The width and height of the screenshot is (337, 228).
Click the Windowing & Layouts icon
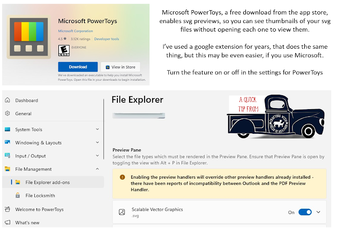[x=8, y=142]
